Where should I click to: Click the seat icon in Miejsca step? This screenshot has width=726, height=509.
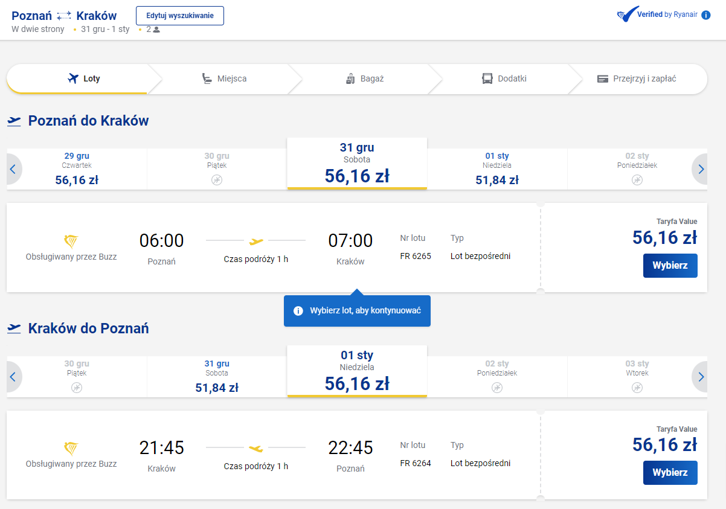[x=207, y=78]
